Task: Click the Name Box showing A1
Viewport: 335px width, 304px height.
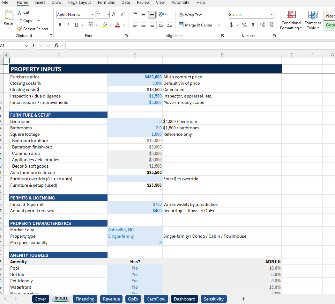Action: pyautogui.click(x=12, y=46)
